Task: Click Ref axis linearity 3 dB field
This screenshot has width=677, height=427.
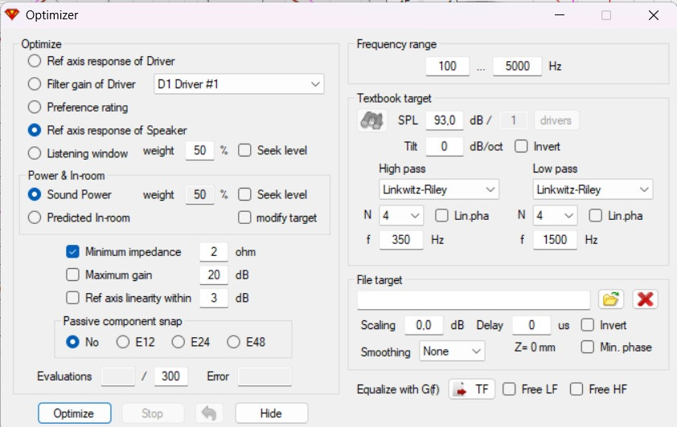Action: click(x=214, y=298)
